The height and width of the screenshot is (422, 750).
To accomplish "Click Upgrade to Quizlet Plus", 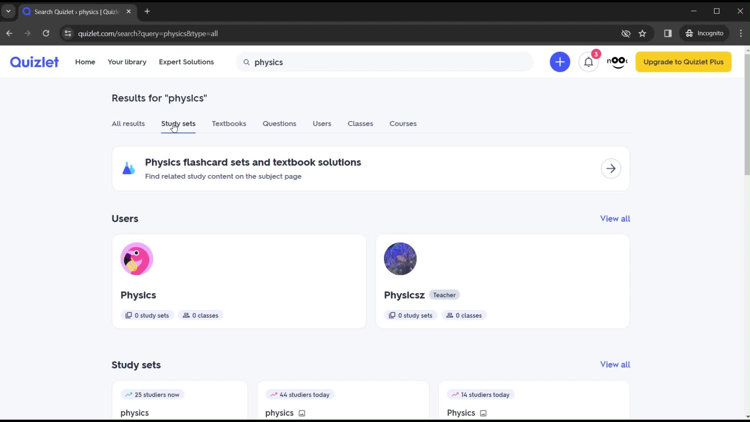I will 683,62.
